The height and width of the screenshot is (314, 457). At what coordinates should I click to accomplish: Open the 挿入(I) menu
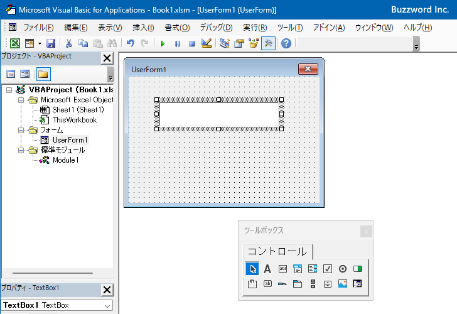(x=143, y=28)
